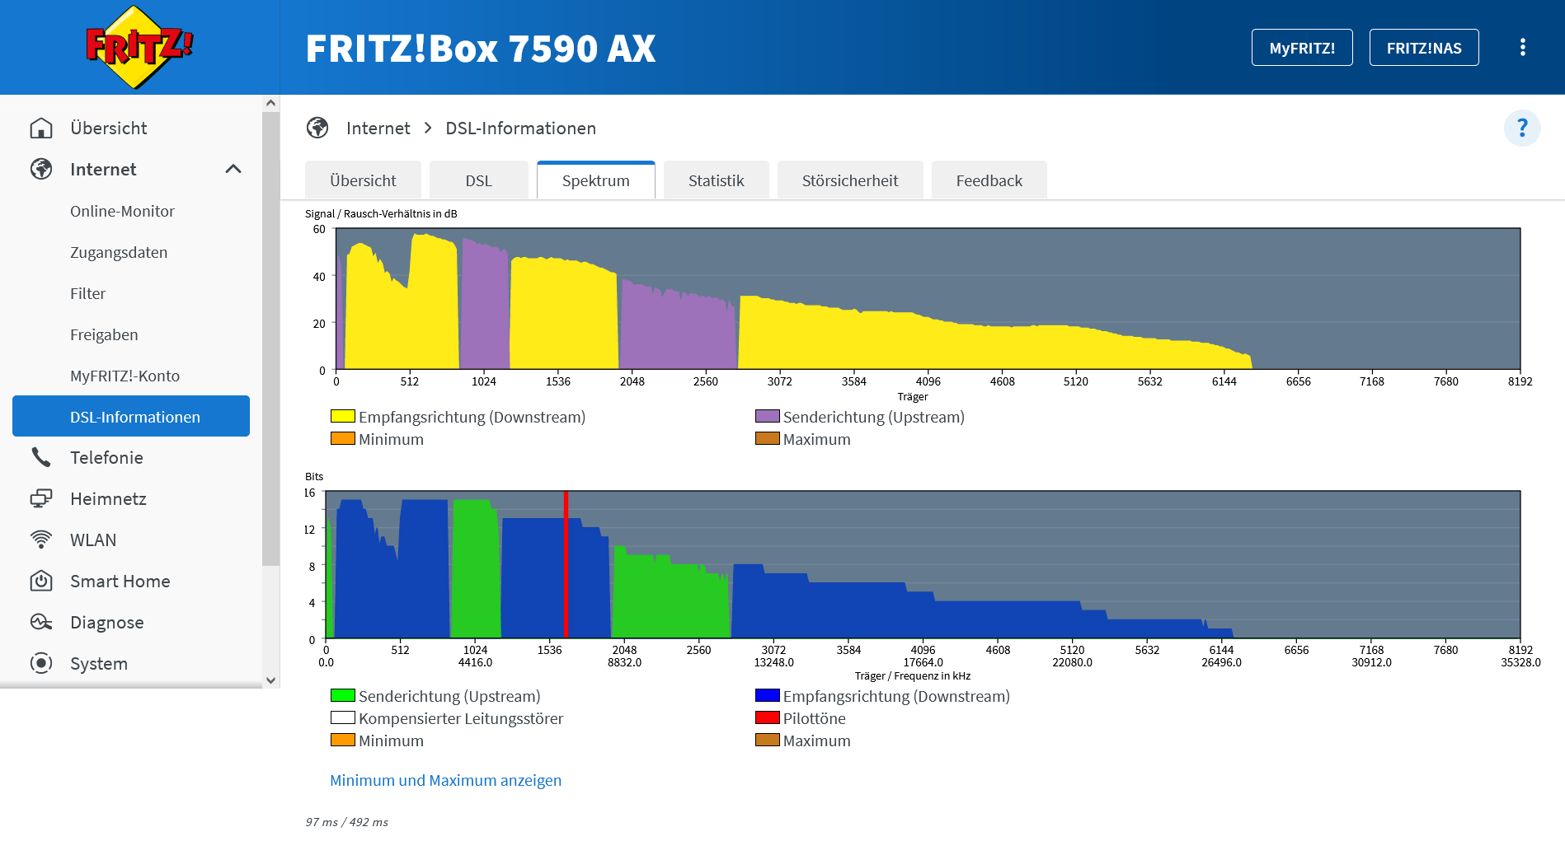Click the Heimnetz network icon
The height and width of the screenshot is (855, 1565).
point(41,499)
